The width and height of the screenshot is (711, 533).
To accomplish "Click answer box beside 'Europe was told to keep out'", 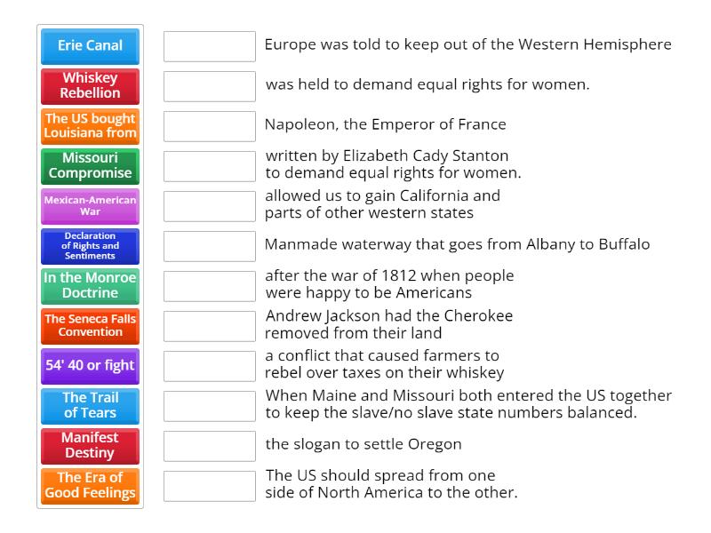I will tap(210, 46).
